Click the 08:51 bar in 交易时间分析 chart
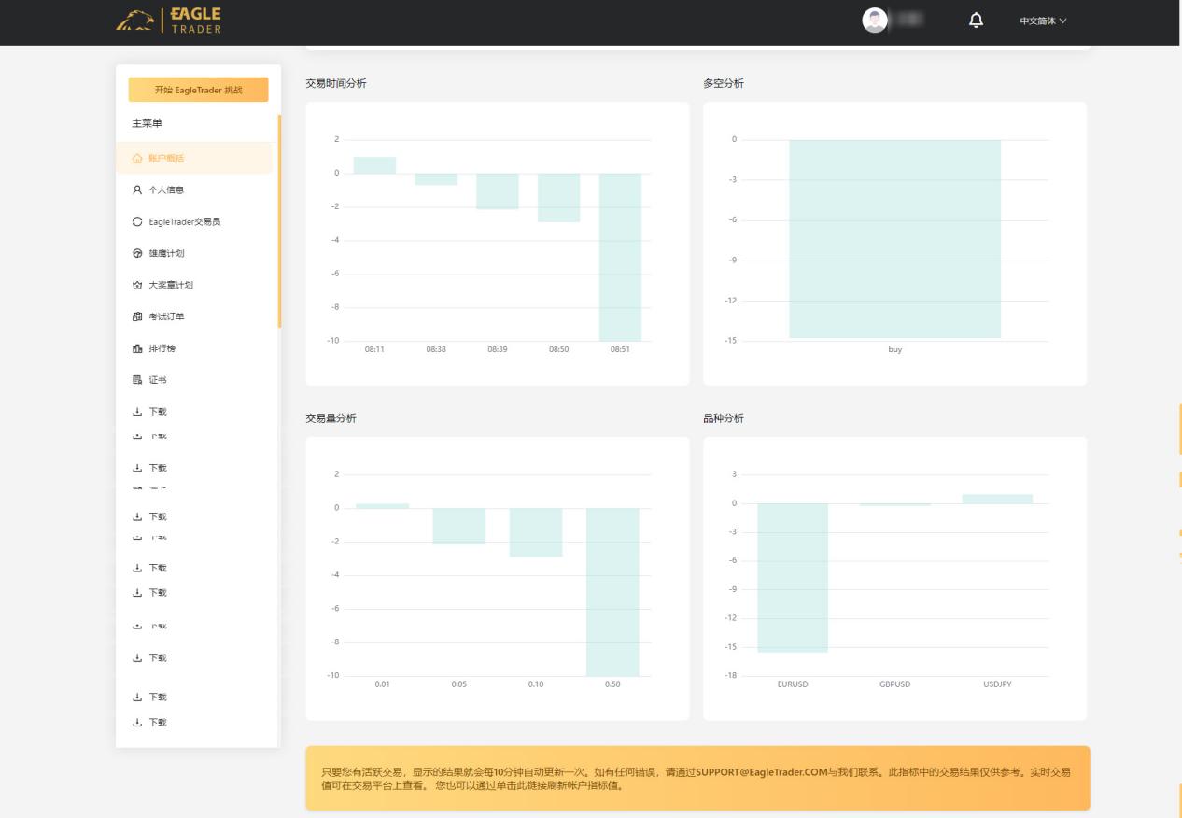The width and height of the screenshot is (1182, 818). coord(620,257)
